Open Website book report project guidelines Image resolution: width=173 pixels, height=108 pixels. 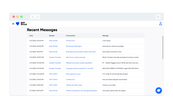tap(79, 63)
